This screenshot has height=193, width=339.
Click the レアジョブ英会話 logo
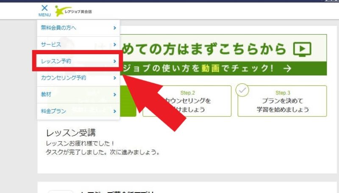(73, 11)
